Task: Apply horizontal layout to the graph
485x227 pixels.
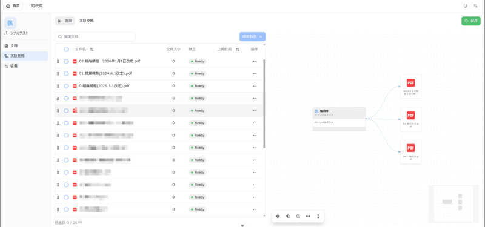Action: (x=308, y=216)
